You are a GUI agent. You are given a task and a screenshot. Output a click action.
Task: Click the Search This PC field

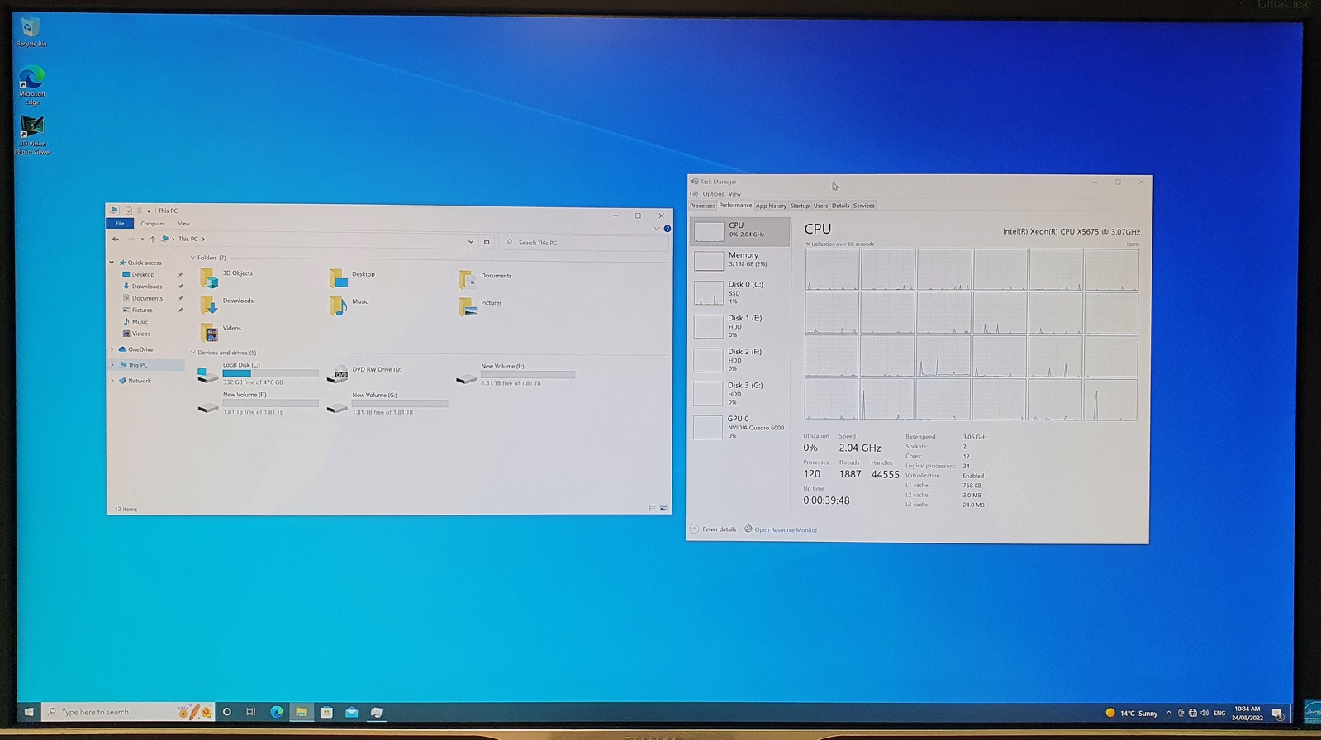583,243
